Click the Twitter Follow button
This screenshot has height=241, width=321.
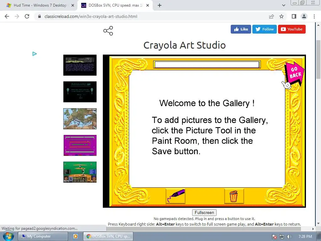pos(265,29)
